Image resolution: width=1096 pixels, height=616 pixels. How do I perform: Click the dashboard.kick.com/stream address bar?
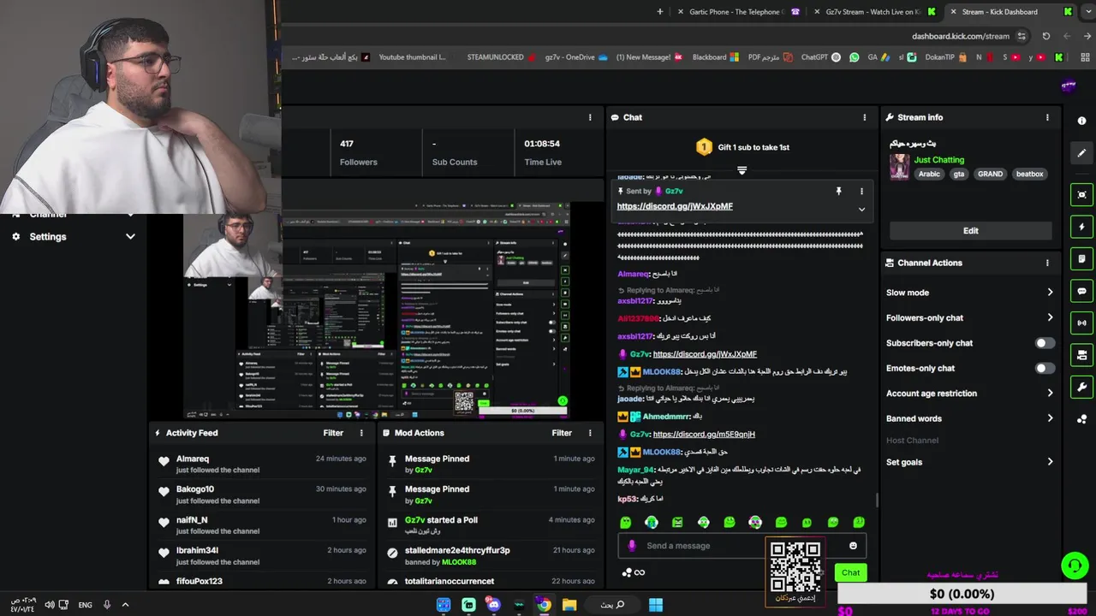pos(961,36)
